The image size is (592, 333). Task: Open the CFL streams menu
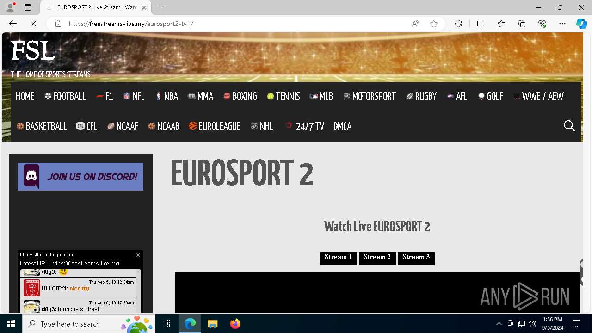pos(86,126)
